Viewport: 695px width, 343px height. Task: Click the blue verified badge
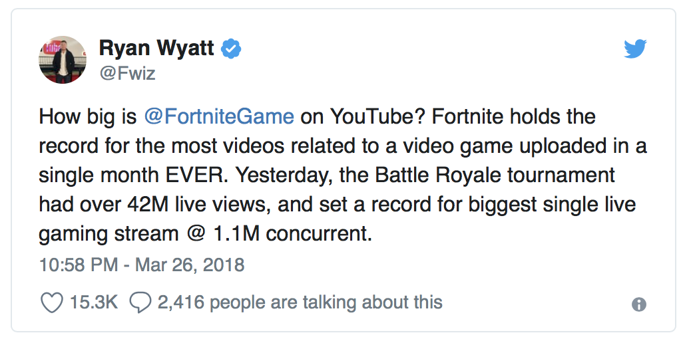[232, 49]
